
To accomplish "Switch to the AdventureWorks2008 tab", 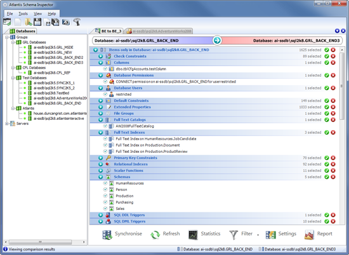I will pos(159,31).
